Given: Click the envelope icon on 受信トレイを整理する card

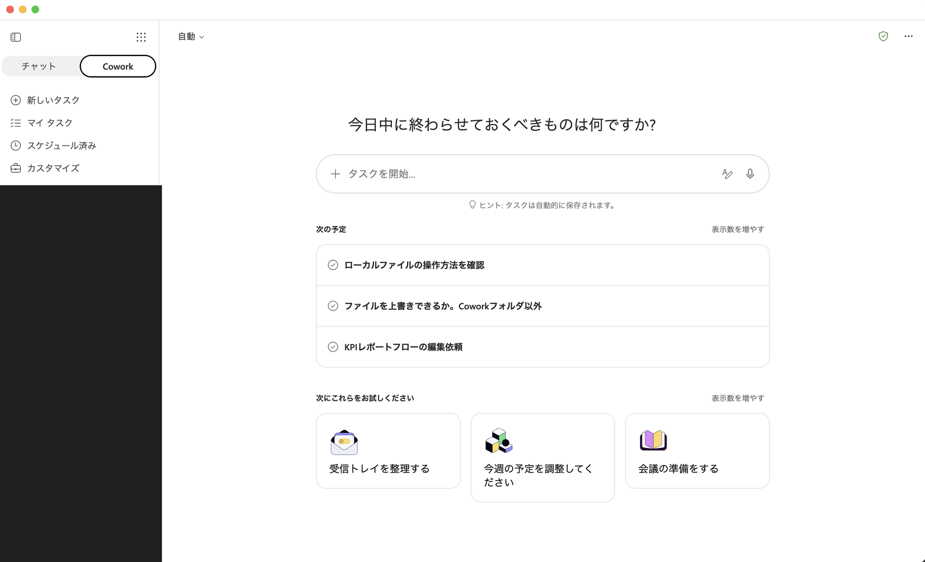Looking at the screenshot, I should click(344, 442).
